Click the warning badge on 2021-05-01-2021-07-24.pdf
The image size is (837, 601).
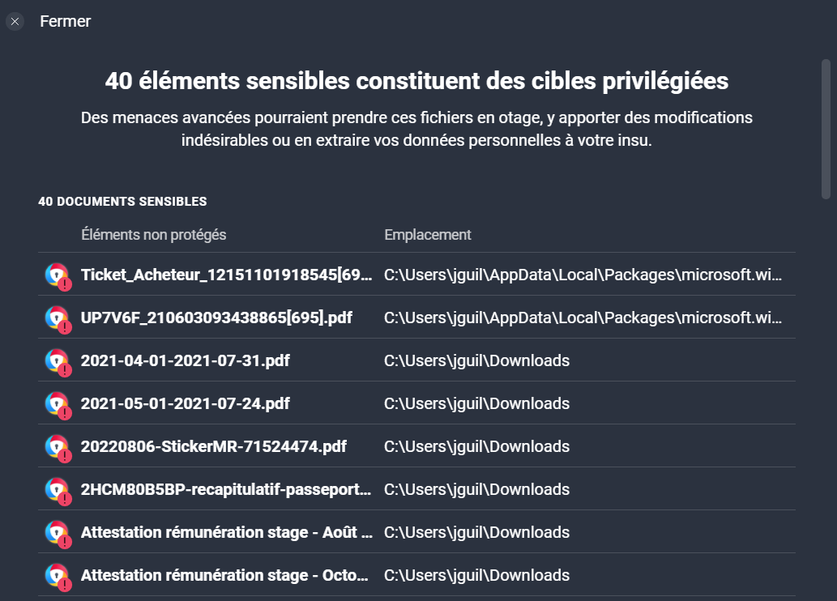pyautogui.click(x=56, y=403)
